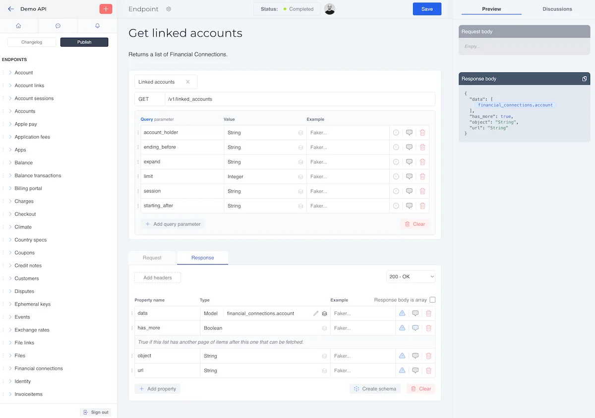Delete the account_holder query parameter
This screenshot has height=418, width=595.
(422, 133)
